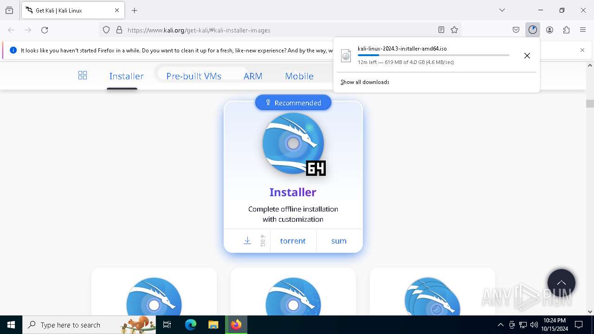Open the network status tray icon
Viewport: 594px width, 334px height.
[523, 325]
